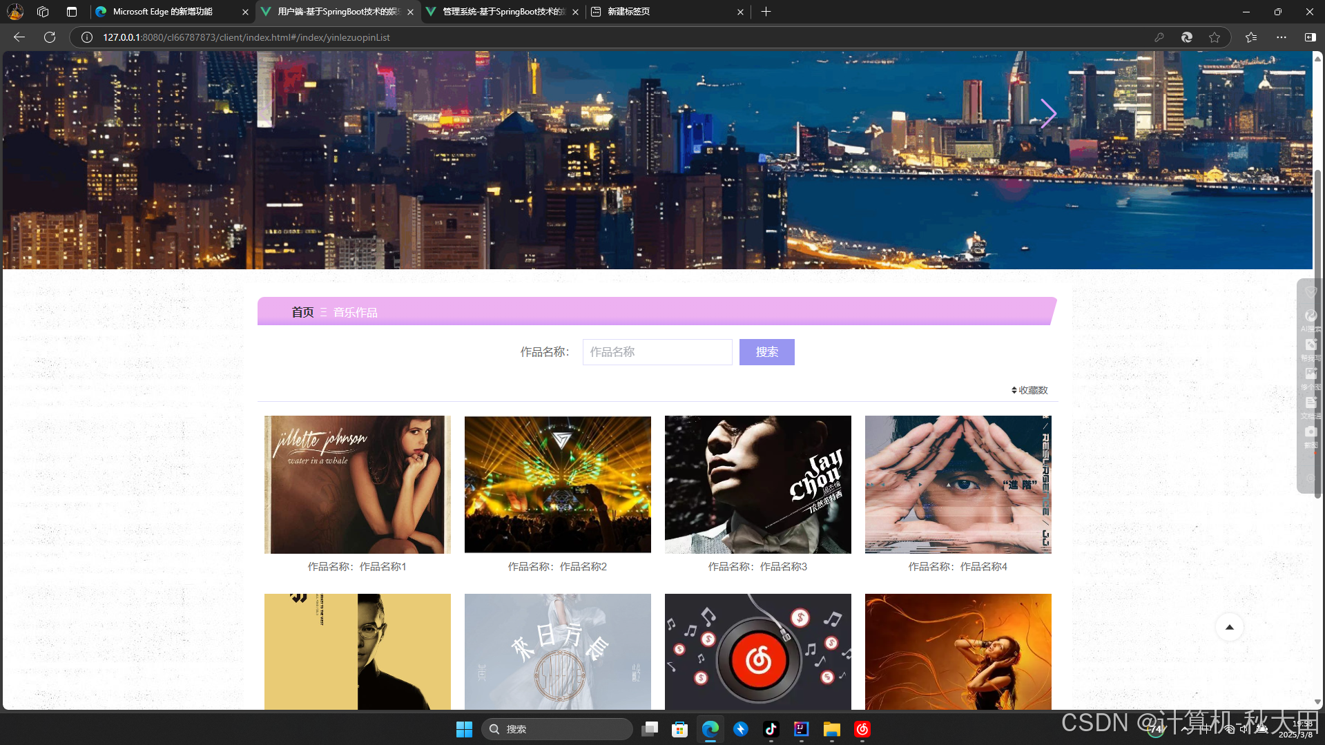
Task: Click the 作品名称:作品名称3 caption
Action: click(x=757, y=566)
